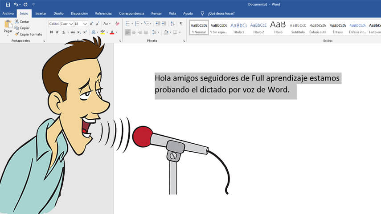
Task: Click the sort A-Z icon
Action: 172,24
